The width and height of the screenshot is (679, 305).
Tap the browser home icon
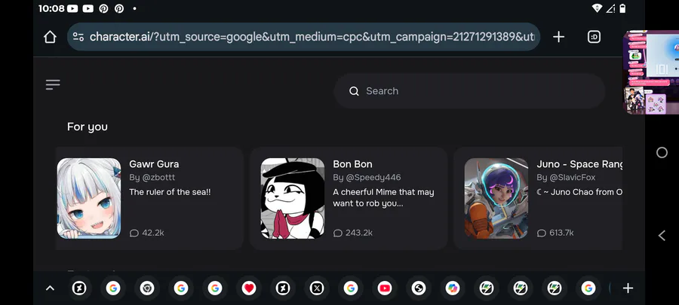point(51,37)
